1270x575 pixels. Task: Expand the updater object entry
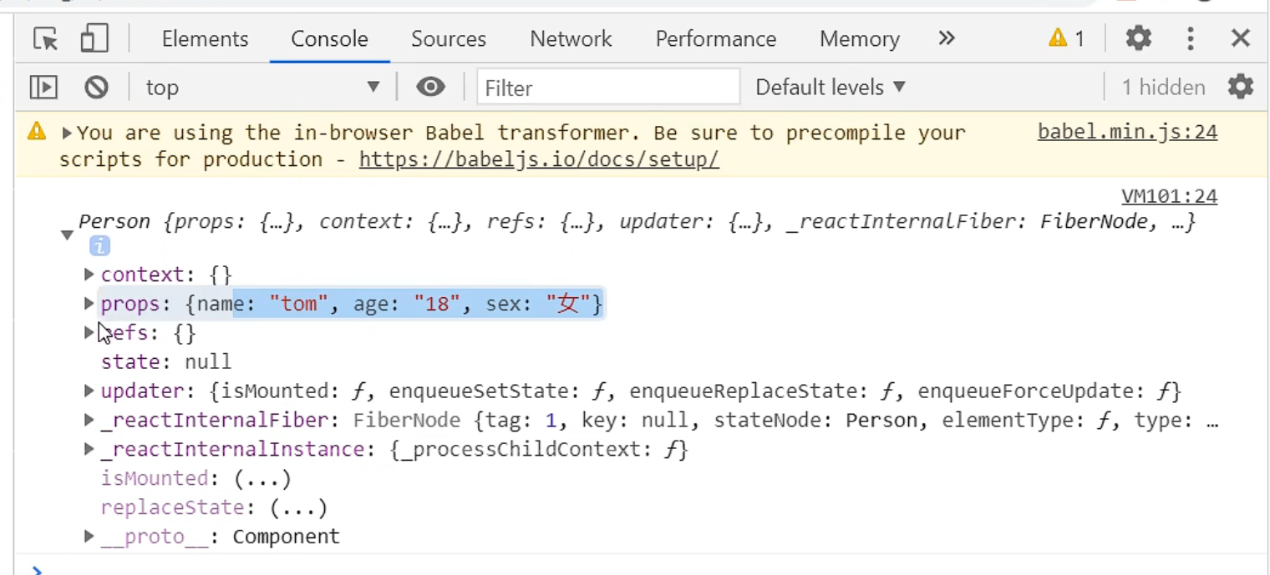click(x=89, y=391)
